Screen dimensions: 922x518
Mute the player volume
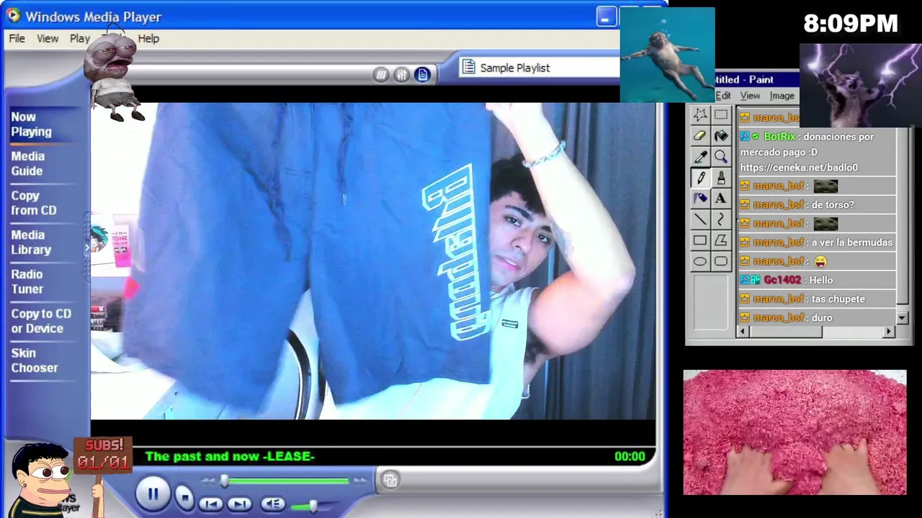coord(272,504)
